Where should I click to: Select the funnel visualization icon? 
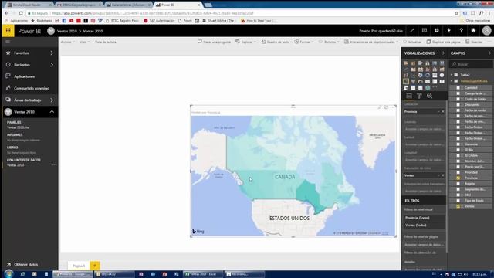pyautogui.click(x=413, y=81)
